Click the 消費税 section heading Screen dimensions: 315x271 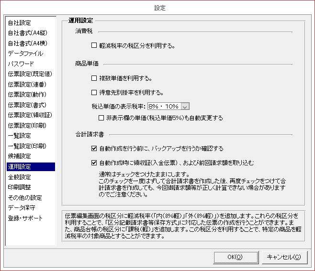point(84,31)
